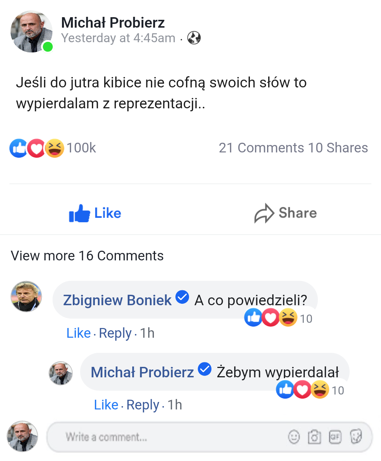The height and width of the screenshot is (461, 381).
Task: Click the public globe privacy icon
Action: click(194, 38)
